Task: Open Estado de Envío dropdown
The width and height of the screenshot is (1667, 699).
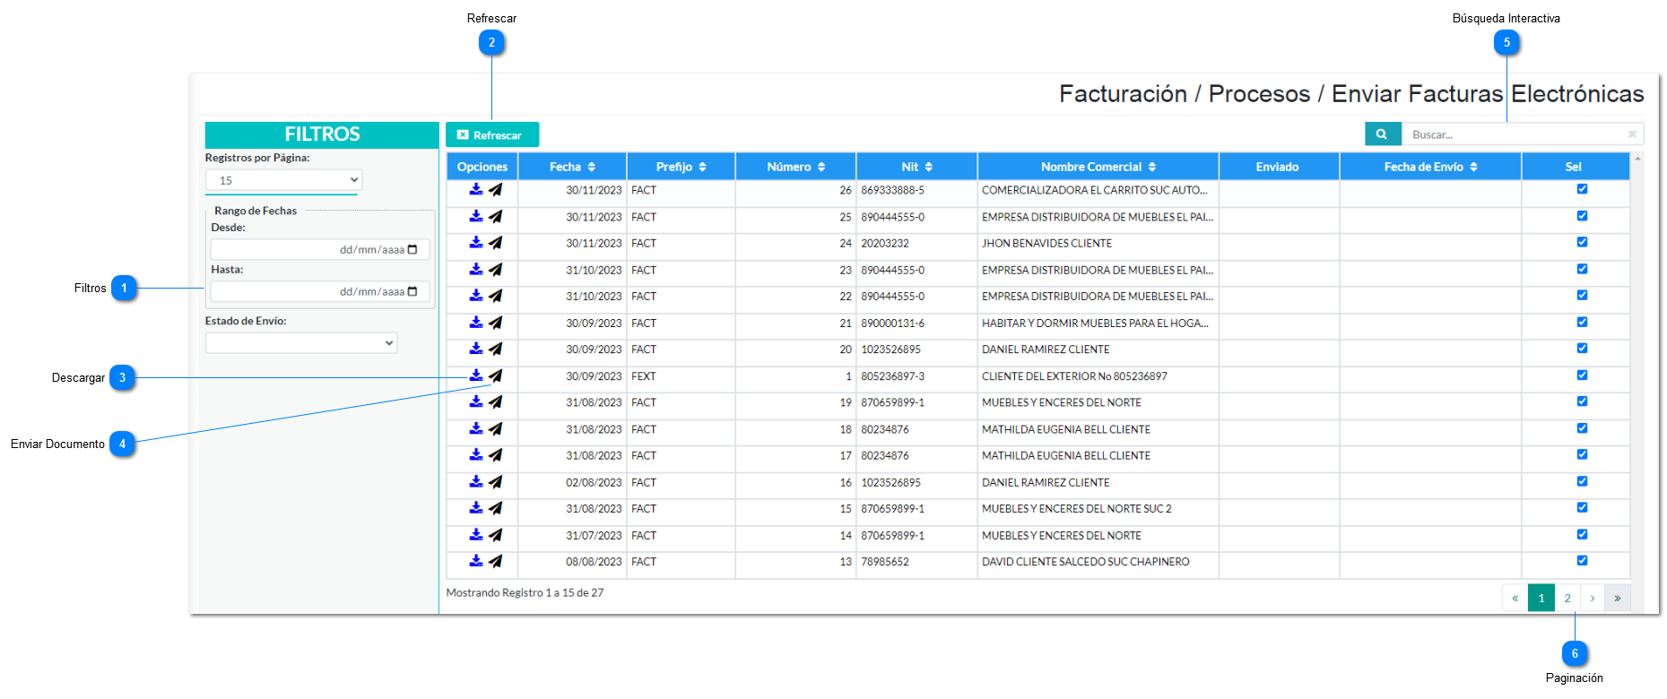Action: [301, 342]
